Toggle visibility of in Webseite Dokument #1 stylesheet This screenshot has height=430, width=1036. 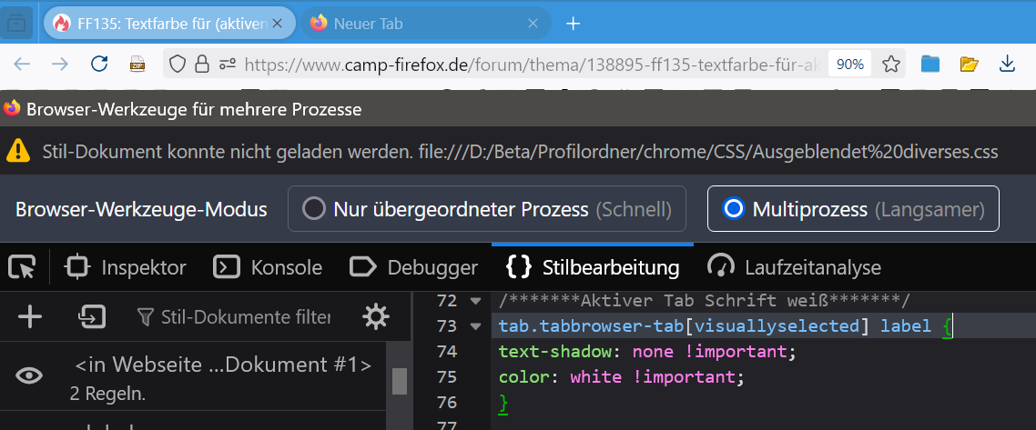coord(29,375)
